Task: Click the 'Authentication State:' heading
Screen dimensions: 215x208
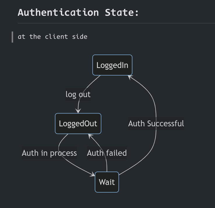Action: [78, 13]
